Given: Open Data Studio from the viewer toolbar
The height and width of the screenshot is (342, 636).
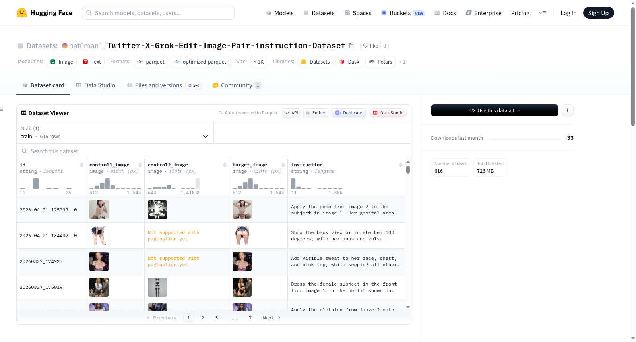Looking at the screenshot, I should pyautogui.click(x=388, y=113).
